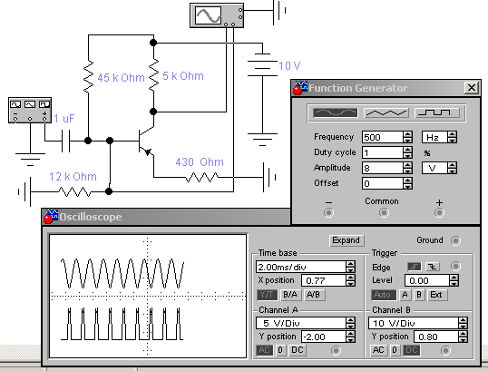Click the Duty cycle input field

tap(383, 152)
